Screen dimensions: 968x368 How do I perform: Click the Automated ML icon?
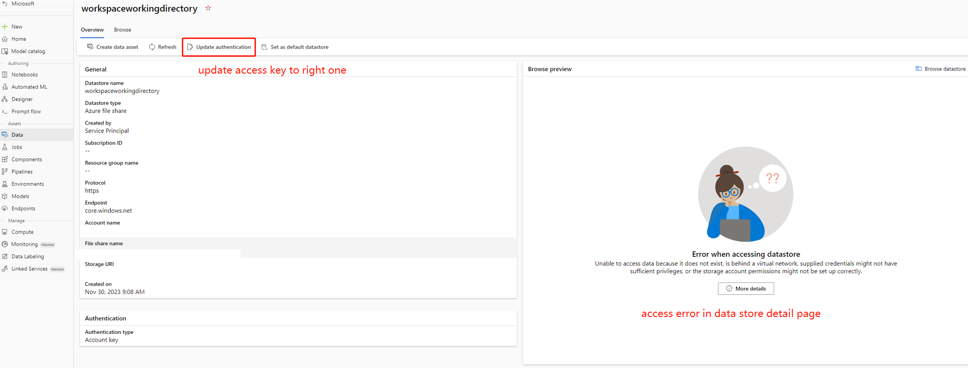click(x=5, y=87)
